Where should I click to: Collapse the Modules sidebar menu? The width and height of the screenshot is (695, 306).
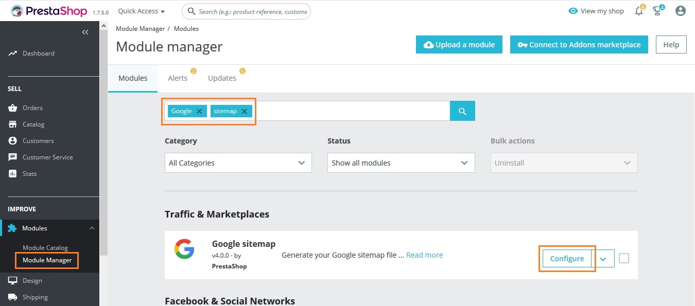tap(92, 228)
